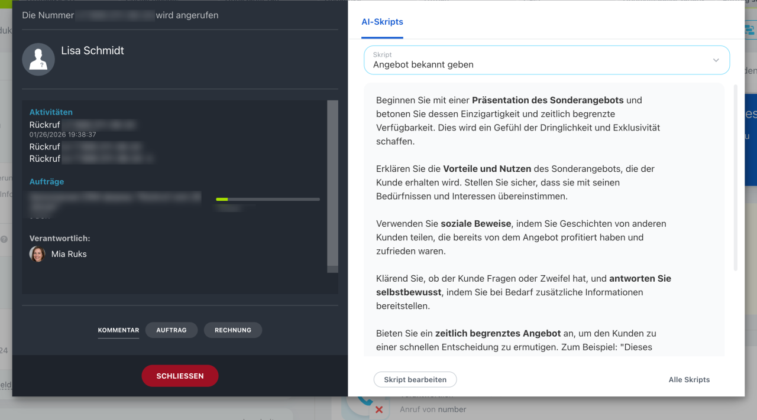Click Lisa Schmidt's contact avatar icon
Image resolution: width=757 pixels, height=420 pixels.
[38, 59]
